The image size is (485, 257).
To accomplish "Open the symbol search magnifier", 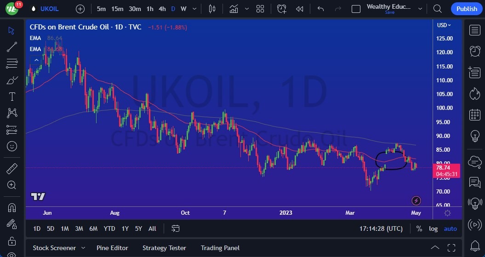I will point(437,9).
